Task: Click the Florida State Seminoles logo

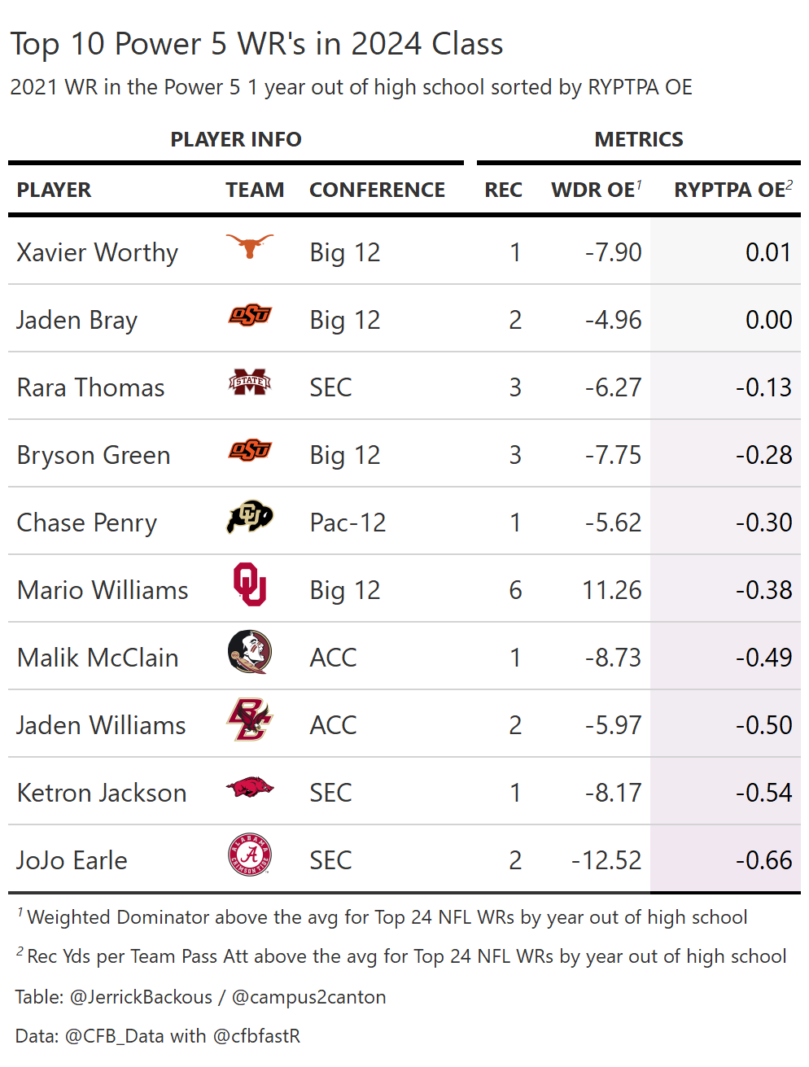Action: [250, 652]
